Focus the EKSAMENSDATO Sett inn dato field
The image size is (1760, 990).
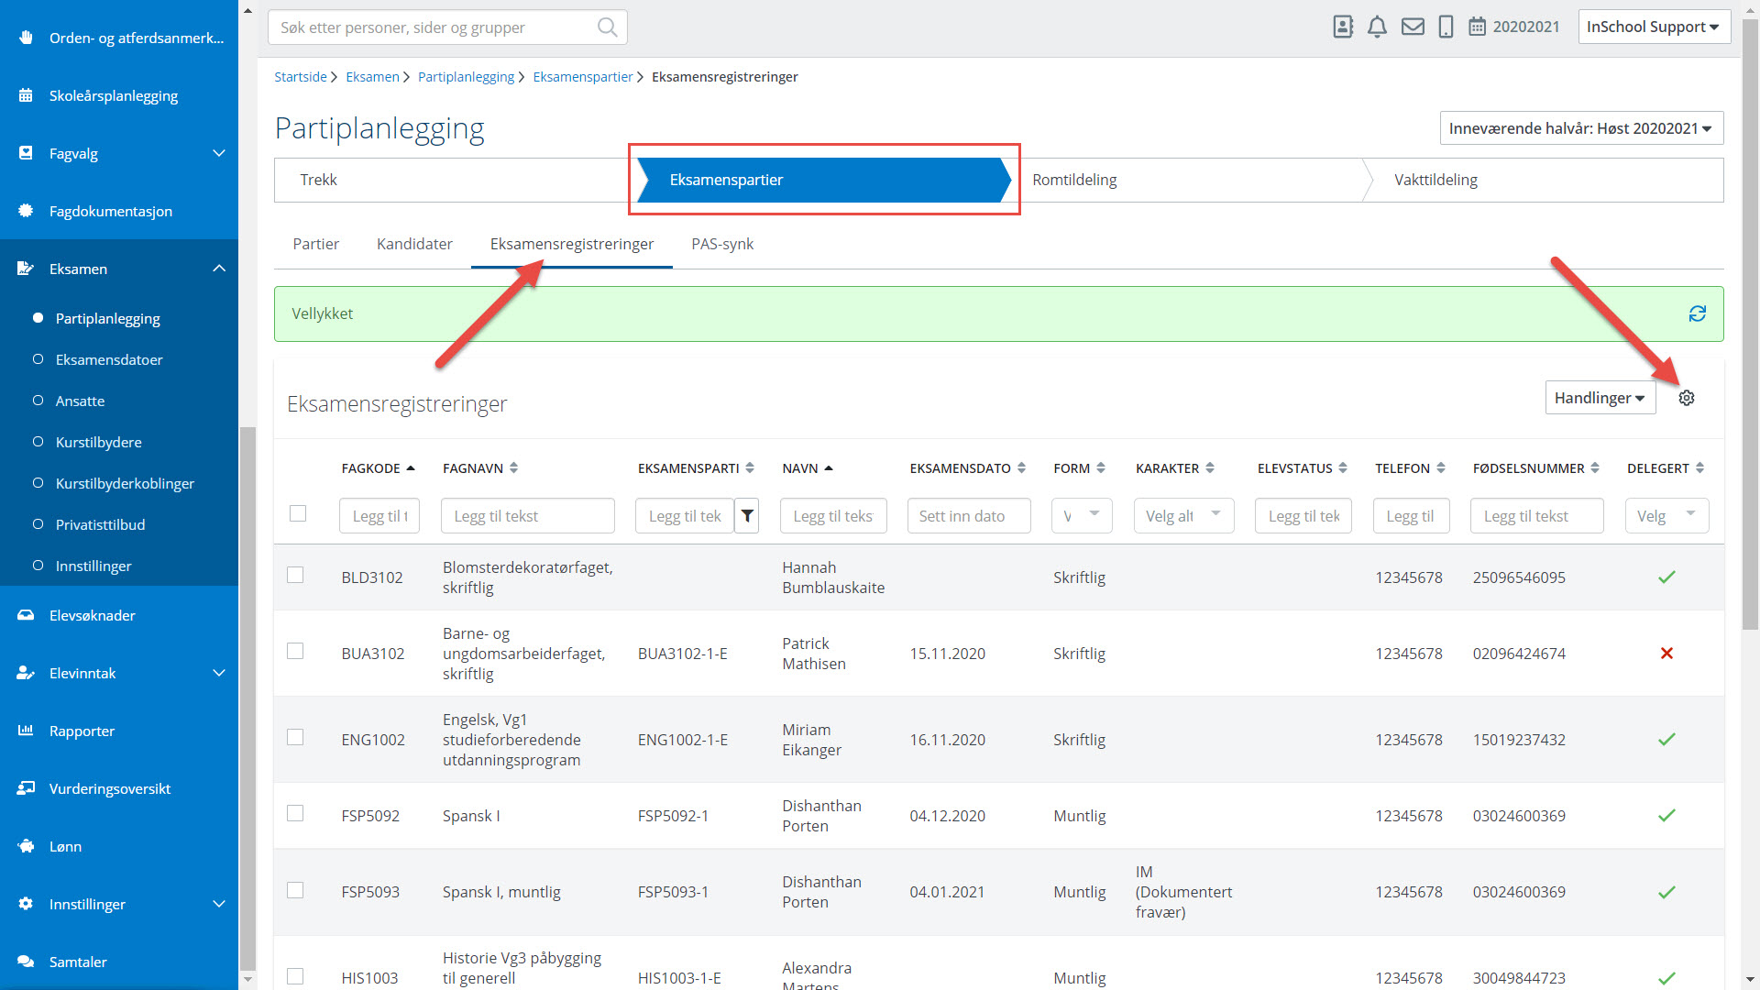(969, 516)
